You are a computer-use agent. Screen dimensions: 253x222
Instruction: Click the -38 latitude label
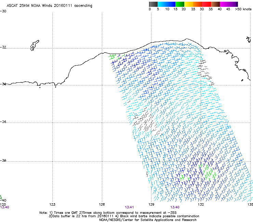click(x=3, y=161)
